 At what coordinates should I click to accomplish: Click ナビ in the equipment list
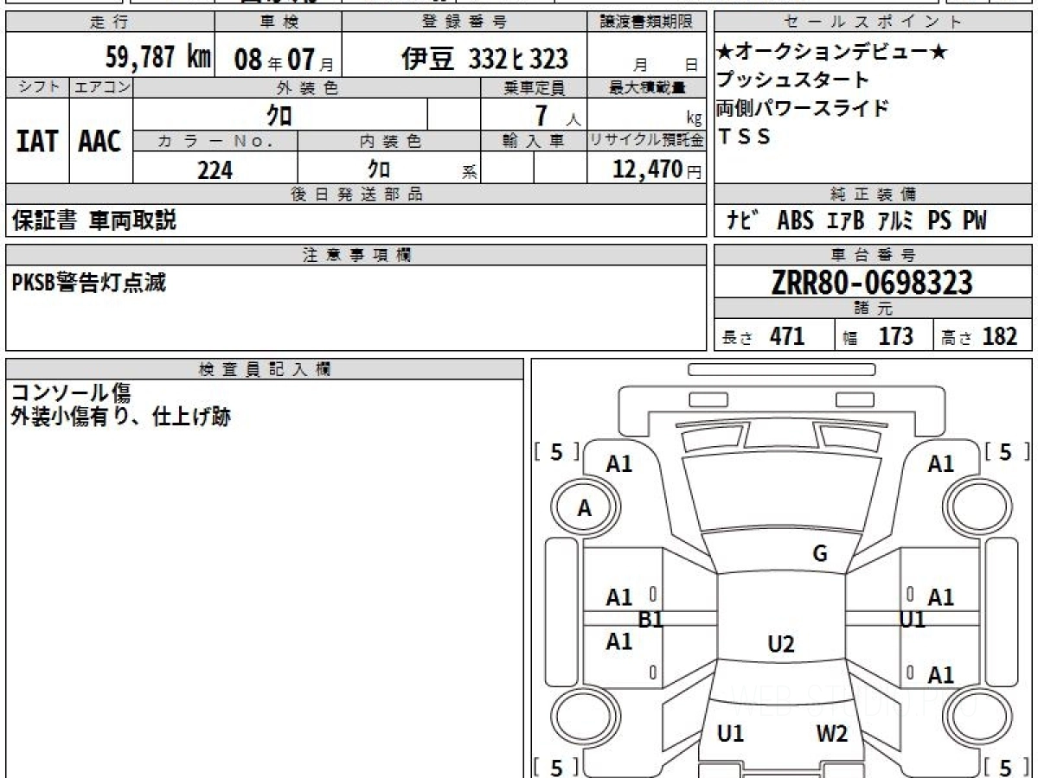[x=742, y=220]
